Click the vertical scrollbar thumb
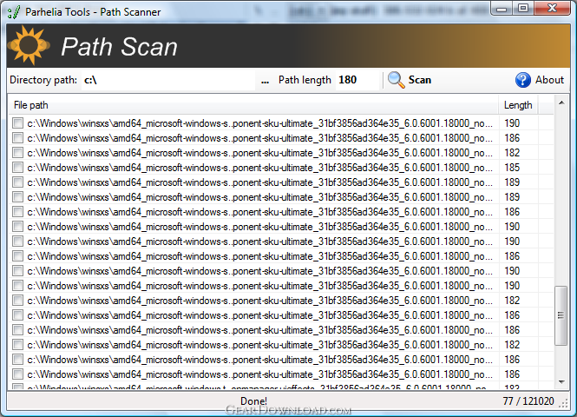577x417 pixels. pos(561,315)
